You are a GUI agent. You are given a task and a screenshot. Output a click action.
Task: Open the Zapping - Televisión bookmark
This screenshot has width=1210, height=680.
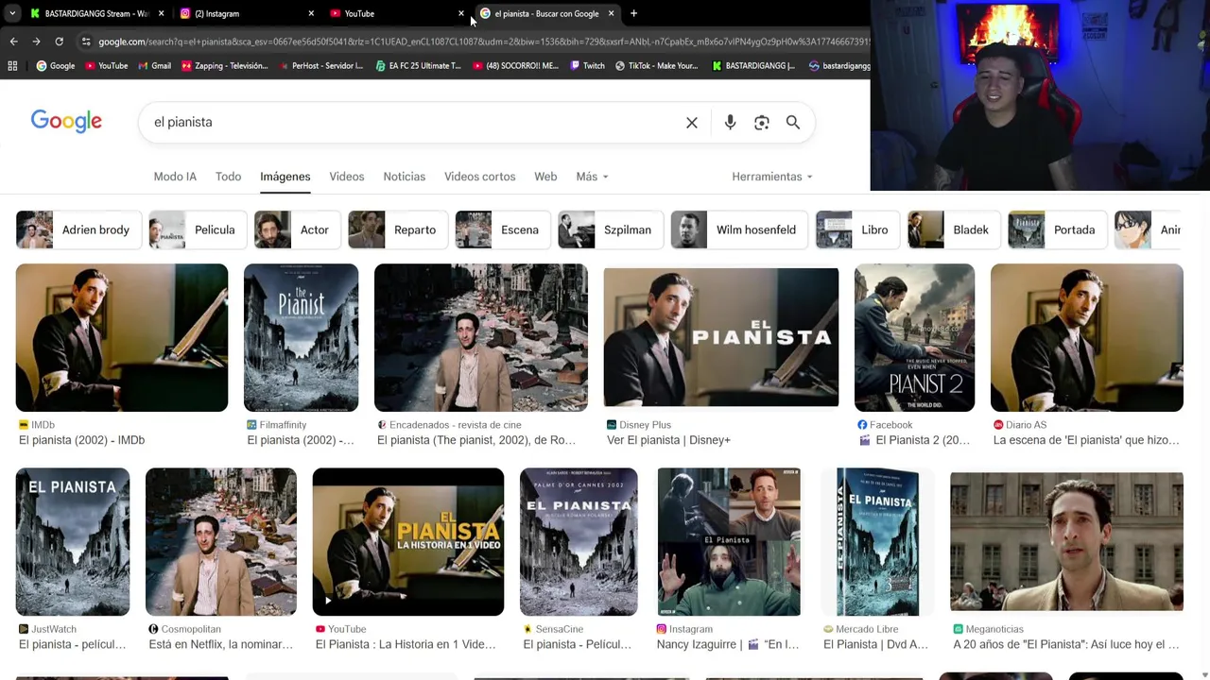(224, 66)
